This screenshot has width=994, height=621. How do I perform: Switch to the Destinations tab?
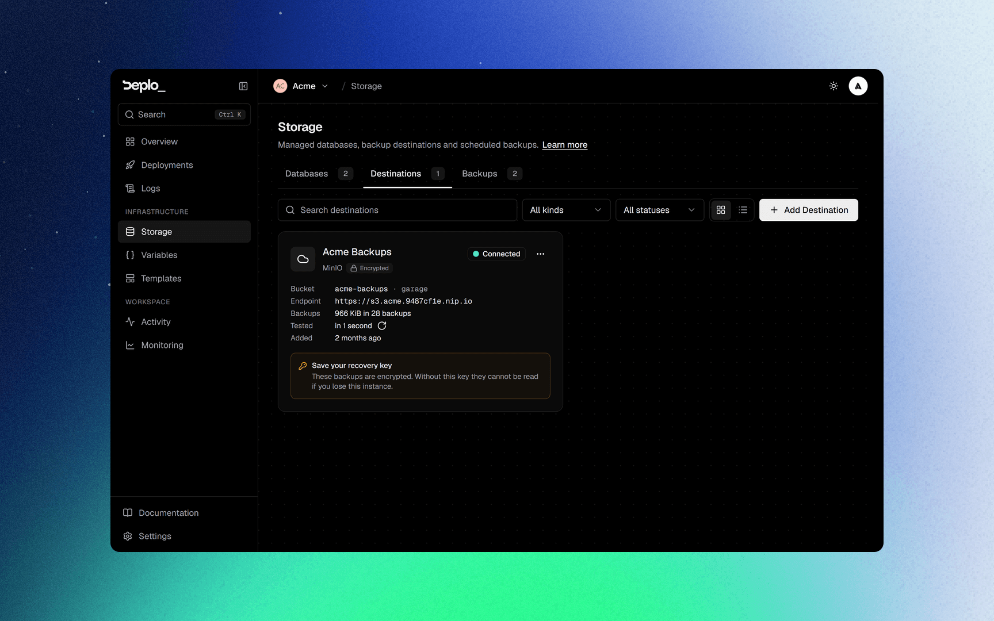407,174
